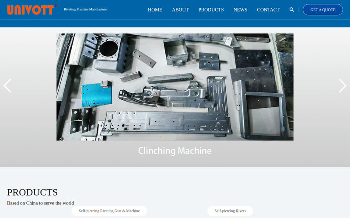The height and width of the screenshot is (218, 350).
Task: Open the NEWS menu item
Action: (x=240, y=10)
